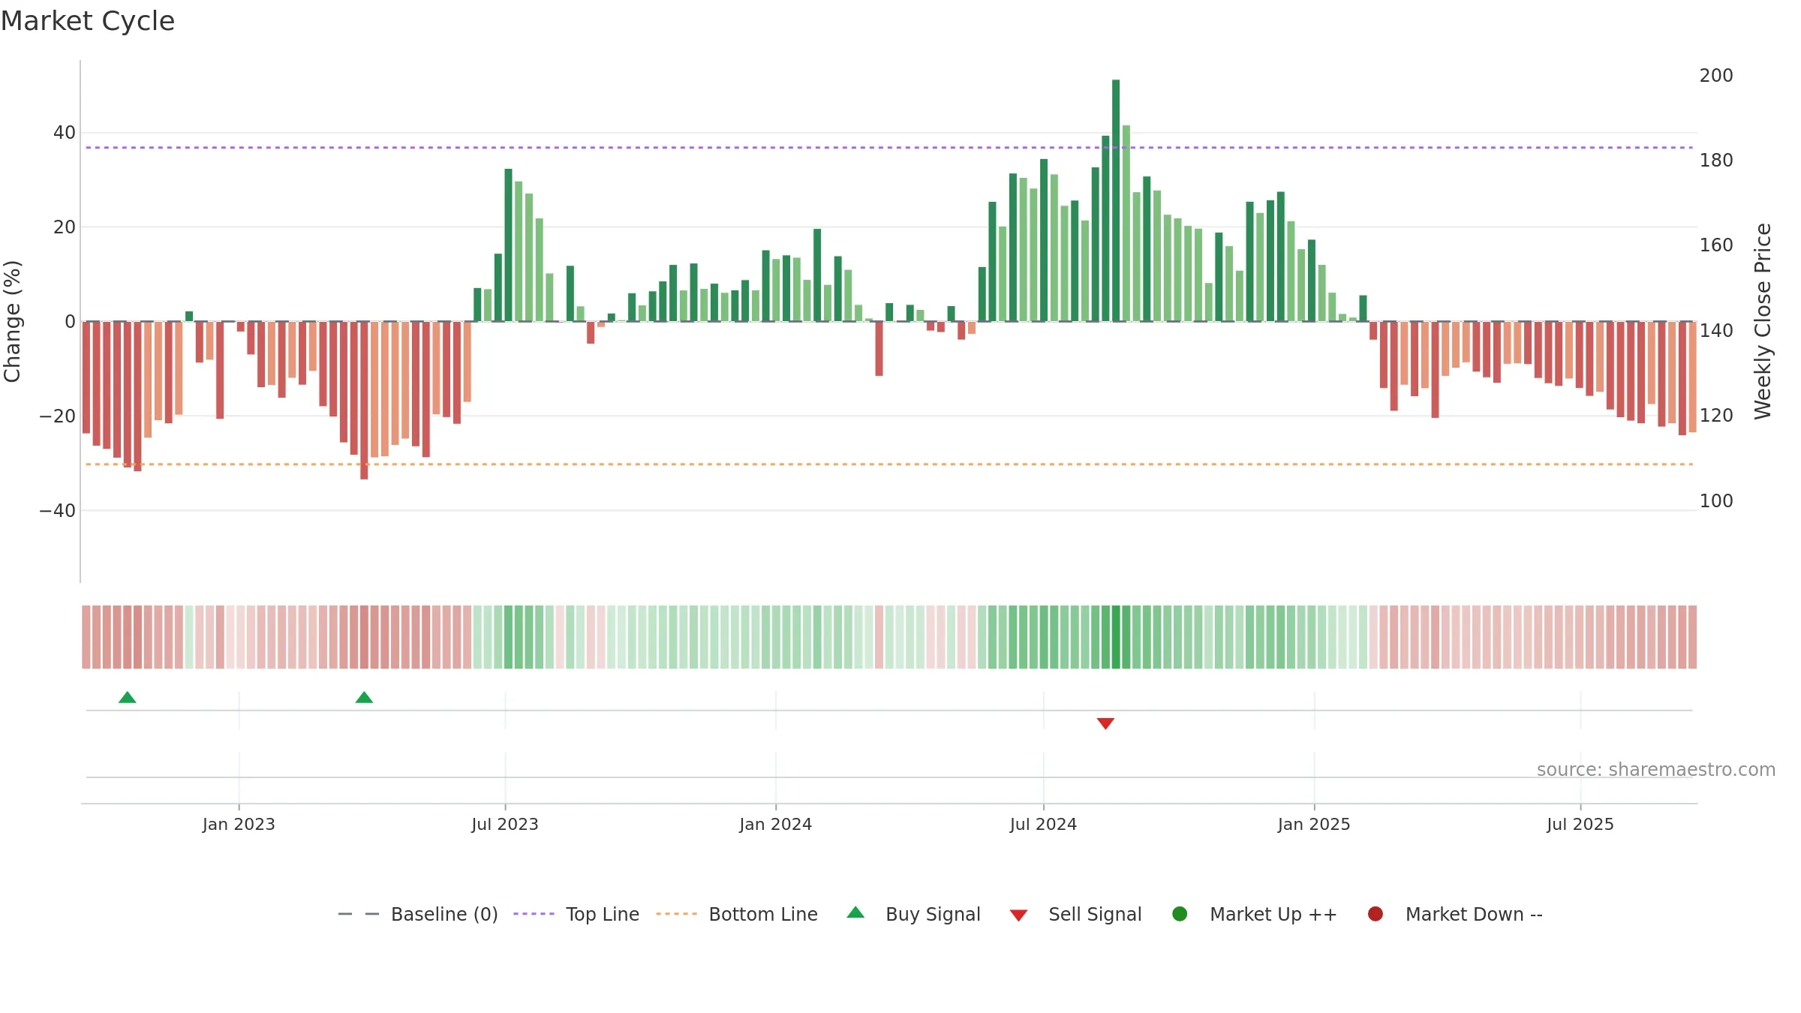The image size is (1801, 1013).
Task: Click the Jul 2025 axis label
Action: pyautogui.click(x=1580, y=824)
